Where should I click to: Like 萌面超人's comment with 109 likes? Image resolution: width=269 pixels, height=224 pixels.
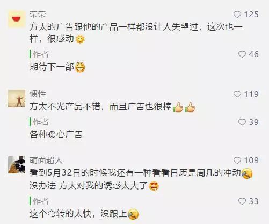[x=237, y=160]
